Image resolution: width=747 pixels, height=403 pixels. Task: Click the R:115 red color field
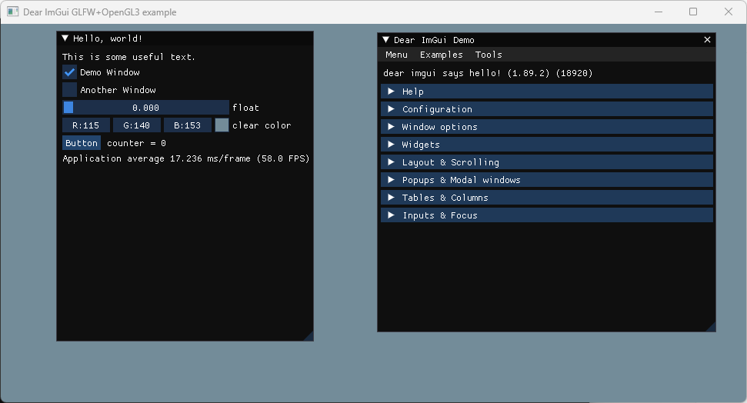coord(85,125)
